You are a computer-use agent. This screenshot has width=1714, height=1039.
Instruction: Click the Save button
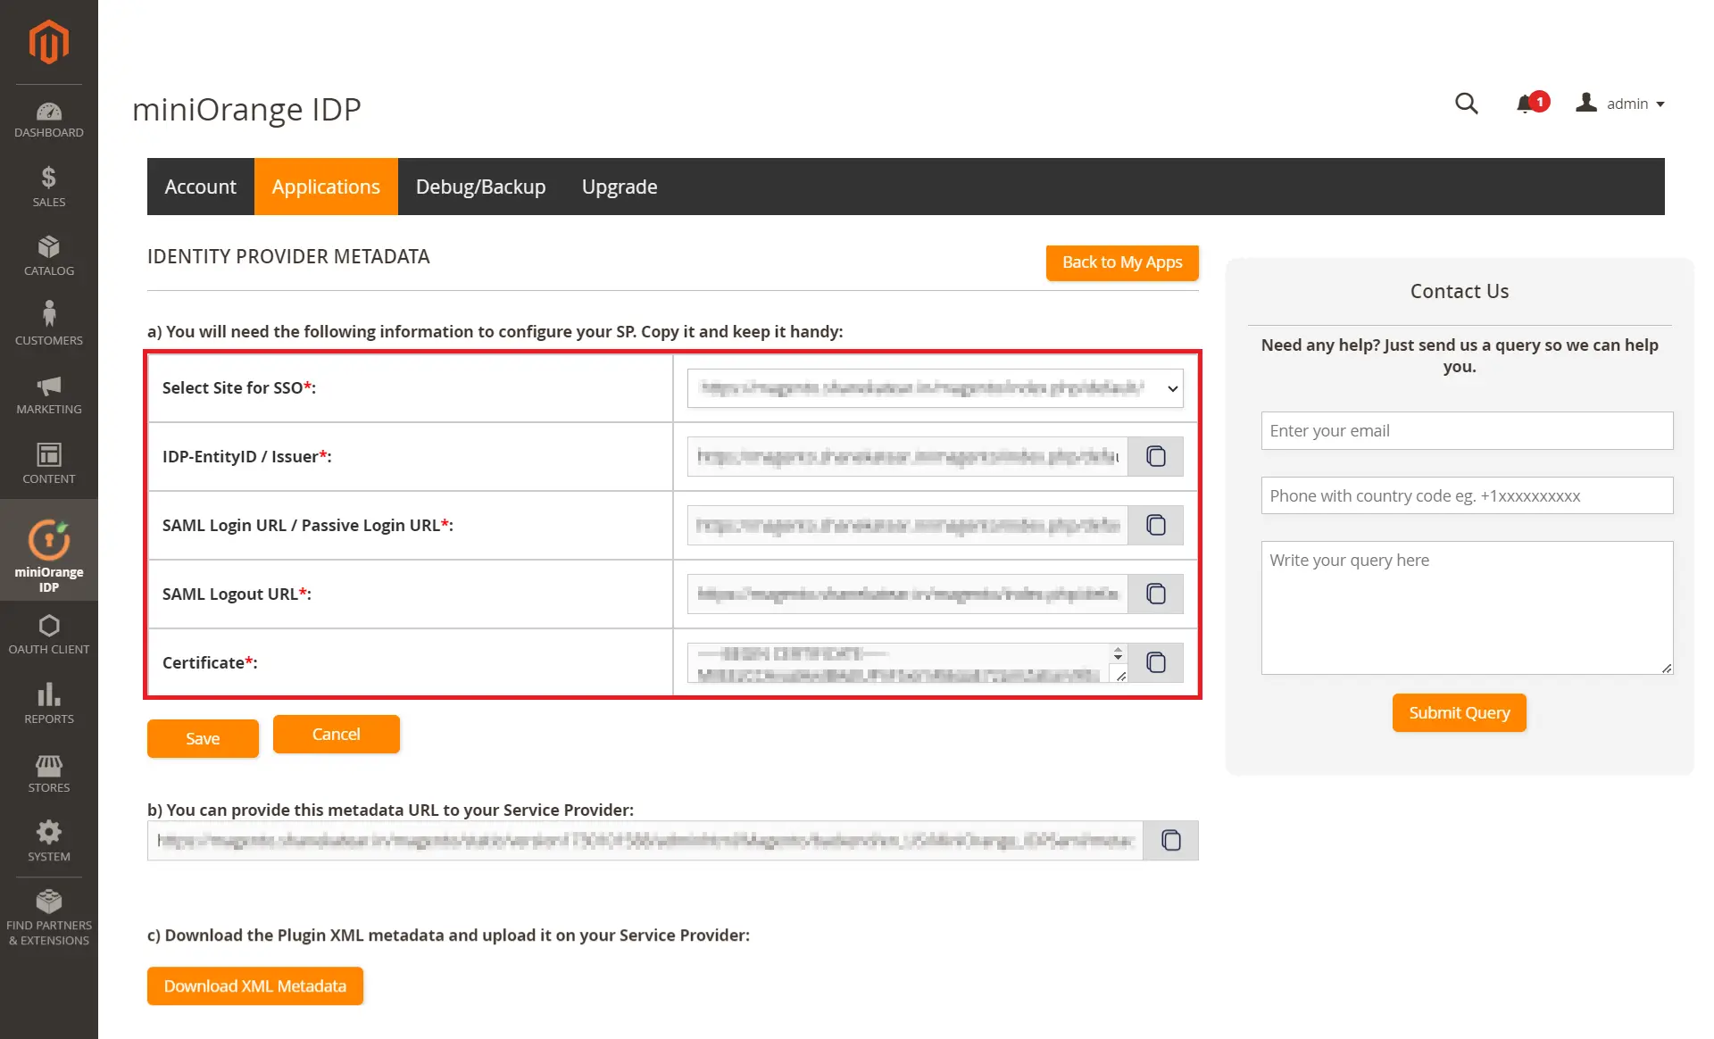[203, 738]
